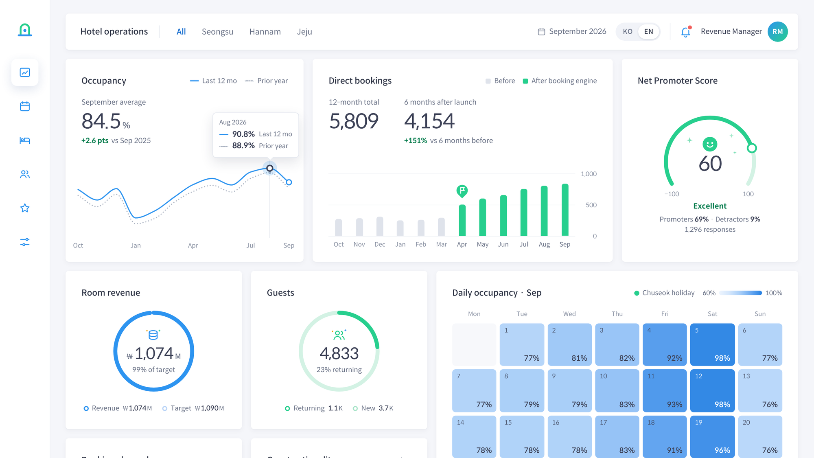Open the rooms bed sidebar icon
814x458 pixels.
[25, 140]
